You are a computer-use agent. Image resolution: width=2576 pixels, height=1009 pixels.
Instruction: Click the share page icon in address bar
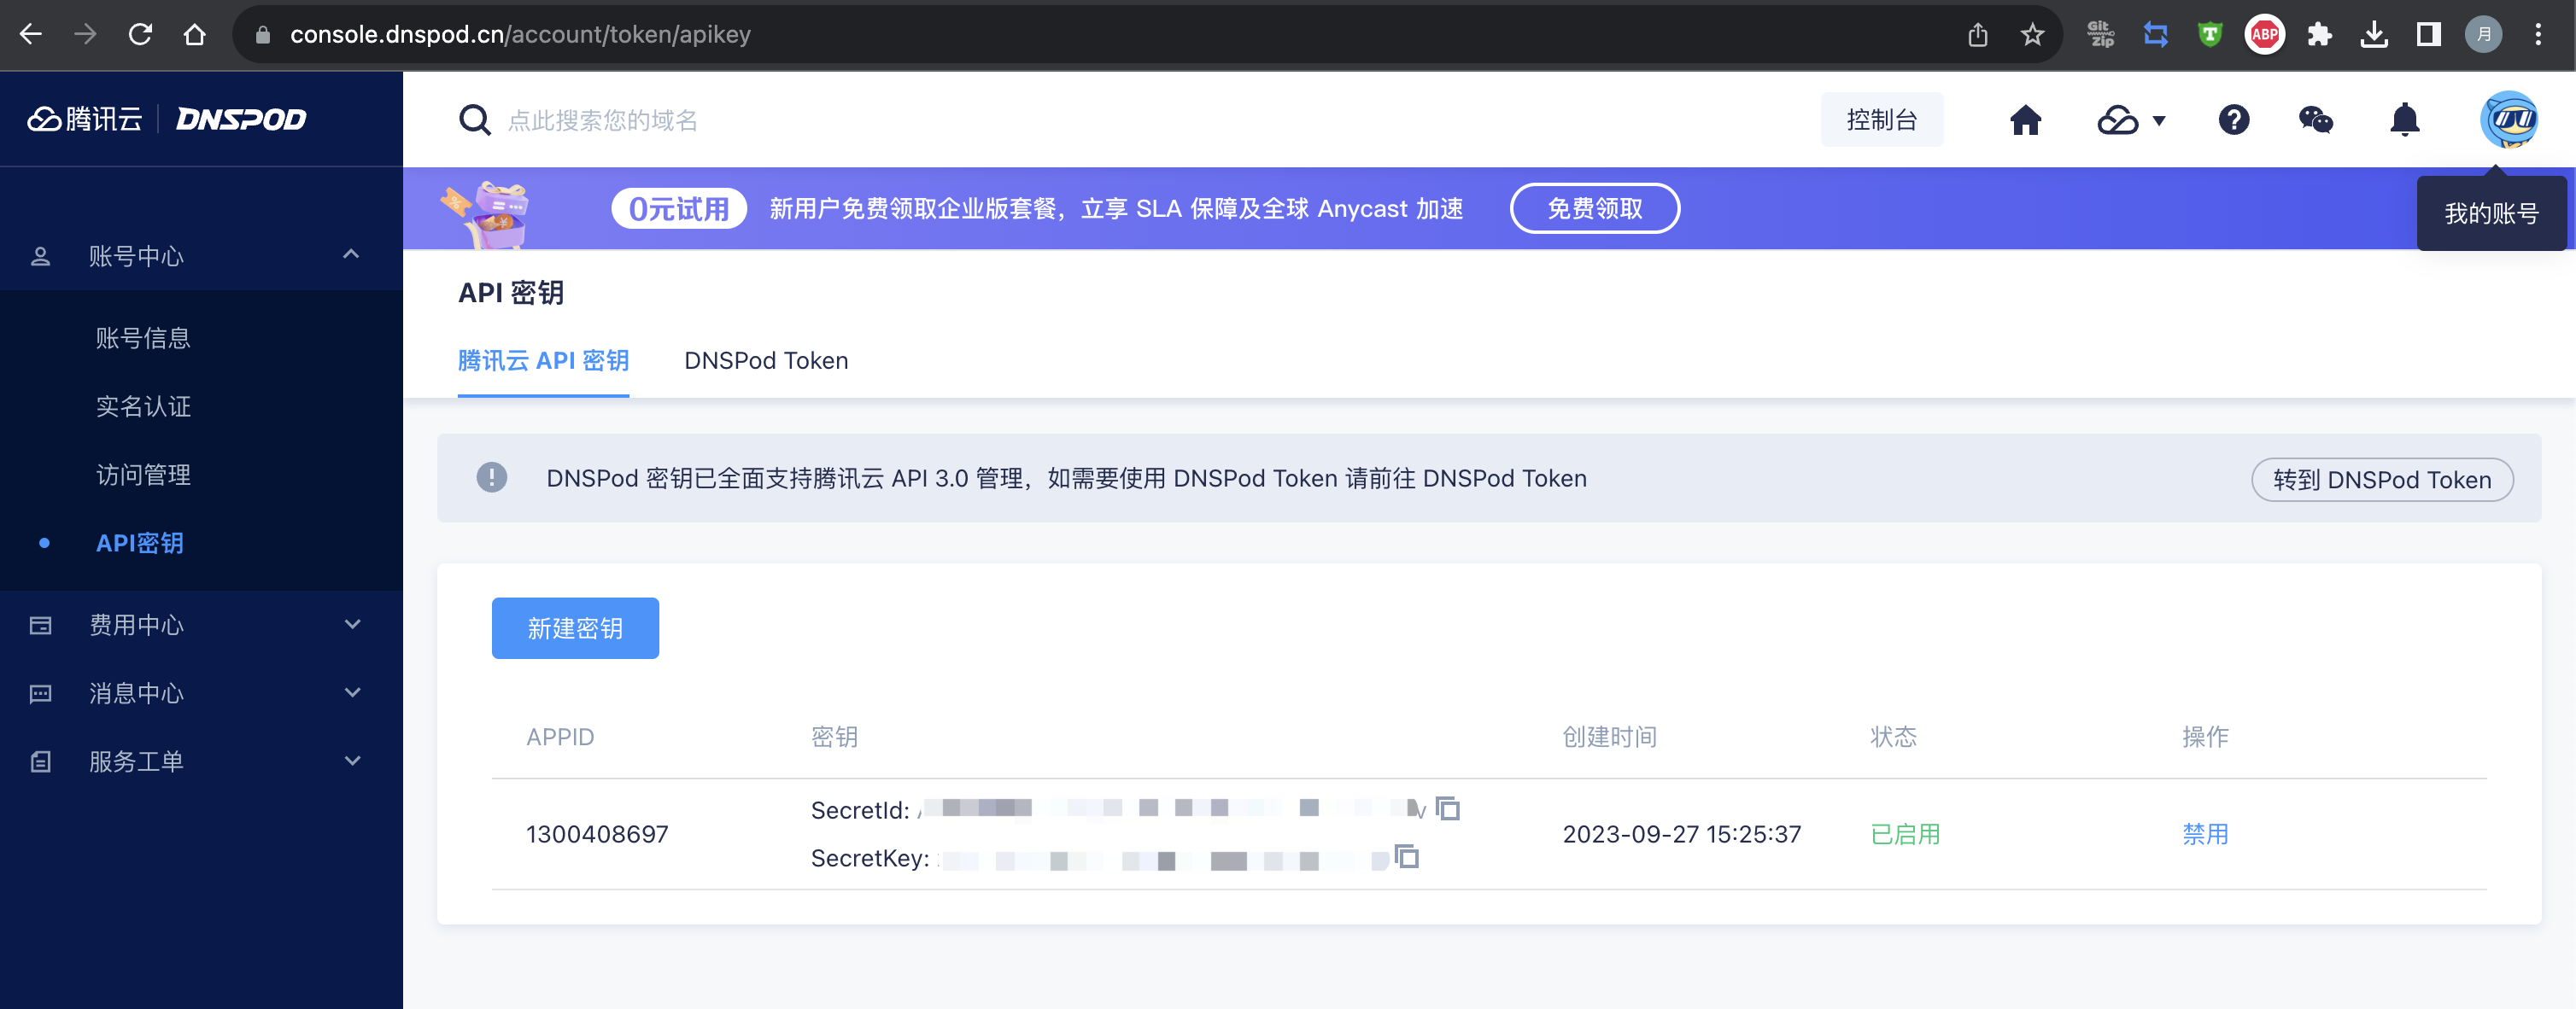1978,35
